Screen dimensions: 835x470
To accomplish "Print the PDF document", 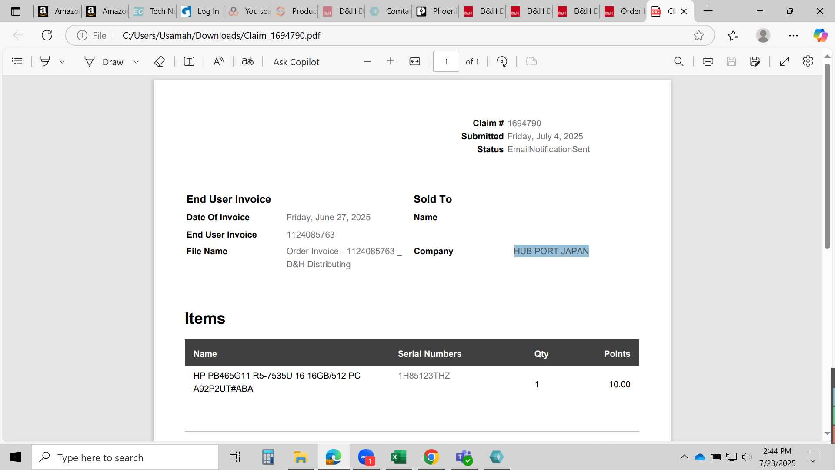I will point(708,61).
